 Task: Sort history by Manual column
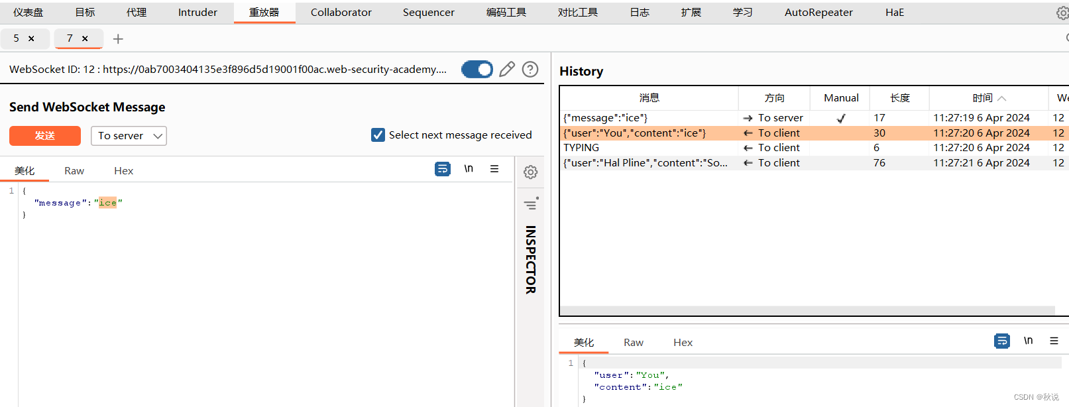(x=841, y=98)
